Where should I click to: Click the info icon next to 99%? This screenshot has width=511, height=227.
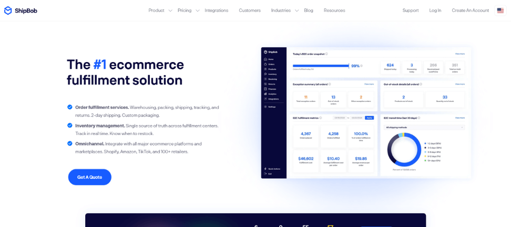pyautogui.click(x=361, y=66)
